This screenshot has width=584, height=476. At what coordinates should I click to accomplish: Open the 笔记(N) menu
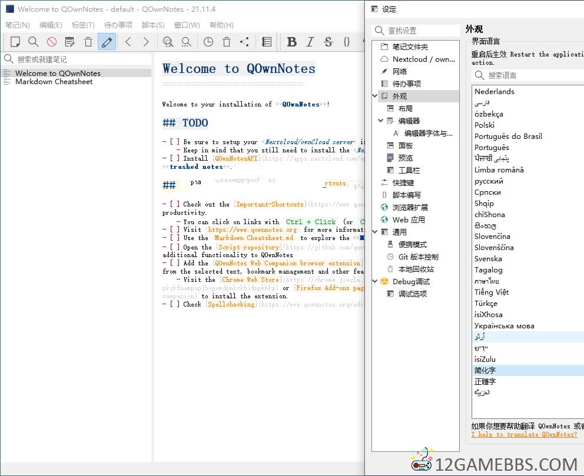tap(18, 25)
